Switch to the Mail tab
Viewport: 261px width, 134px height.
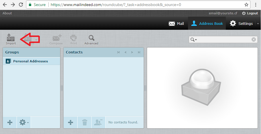(176, 24)
